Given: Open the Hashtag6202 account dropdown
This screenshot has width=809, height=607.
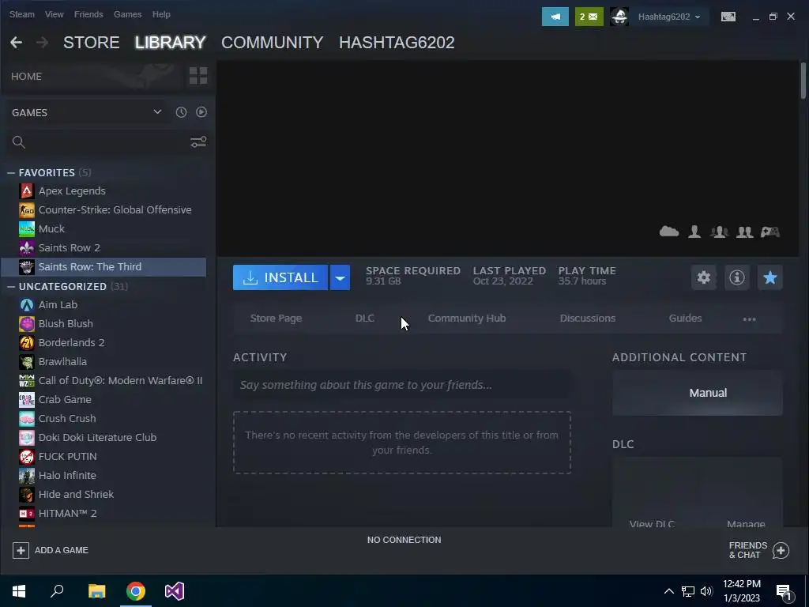Looking at the screenshot, I should click(x=668, y=17).
